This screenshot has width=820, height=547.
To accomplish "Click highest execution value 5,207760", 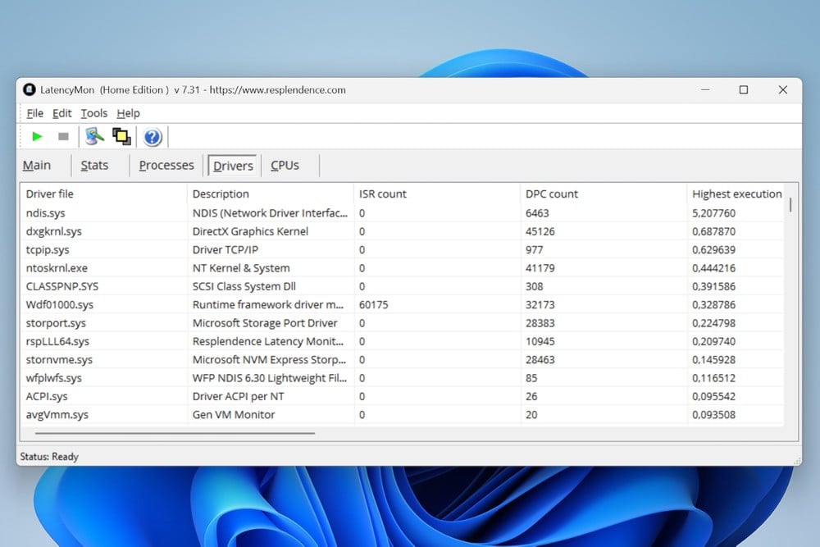I will pos(714,213).
